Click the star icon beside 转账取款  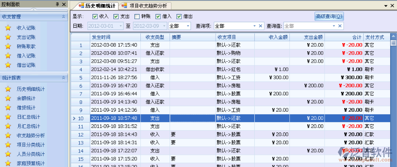(x=8, y=46)
